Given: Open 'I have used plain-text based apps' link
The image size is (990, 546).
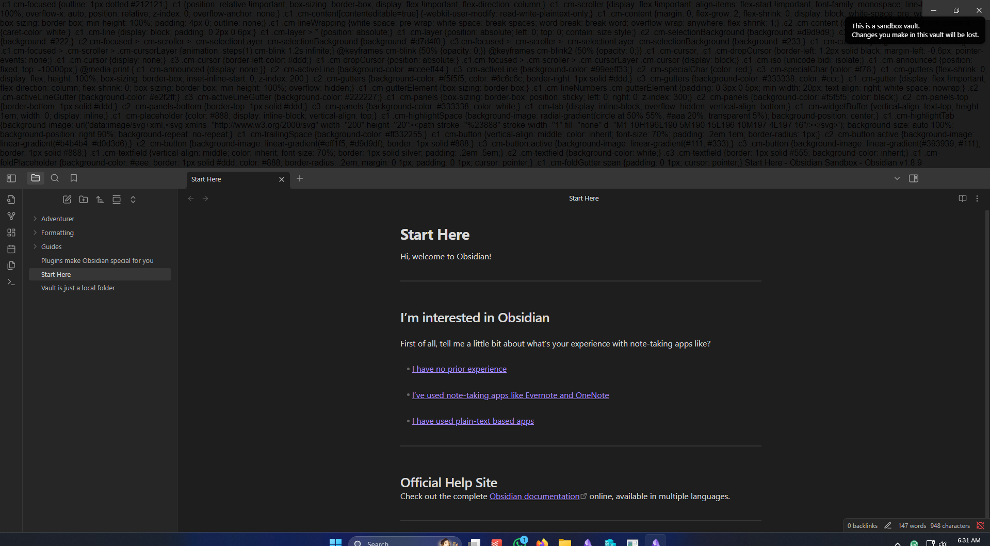Looking at the screenshot, I should [x=473, y=421].
